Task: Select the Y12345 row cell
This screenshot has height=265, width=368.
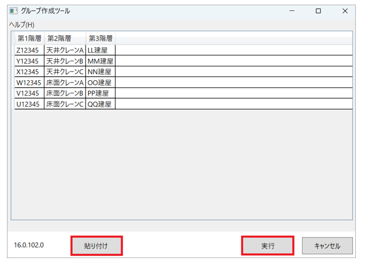Action: click(28, 61)
